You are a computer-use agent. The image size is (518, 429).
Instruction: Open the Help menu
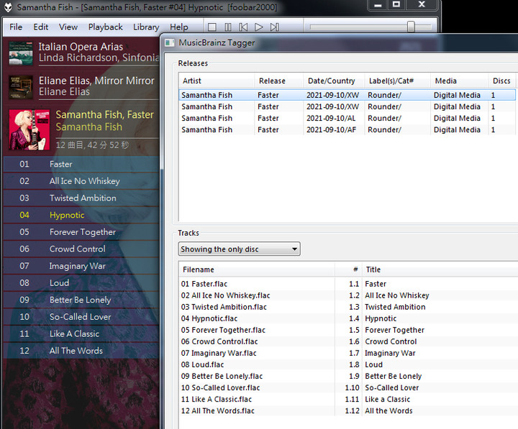point(178,27)
